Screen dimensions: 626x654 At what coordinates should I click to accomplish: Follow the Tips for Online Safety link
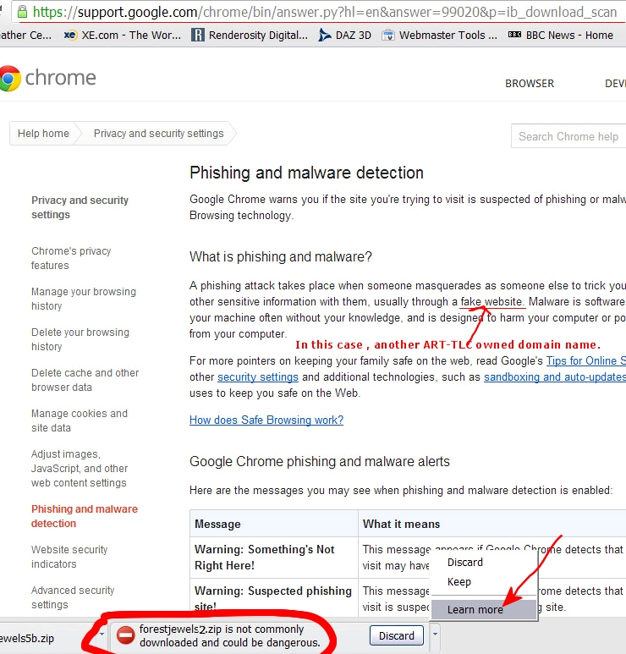(586, 360)
